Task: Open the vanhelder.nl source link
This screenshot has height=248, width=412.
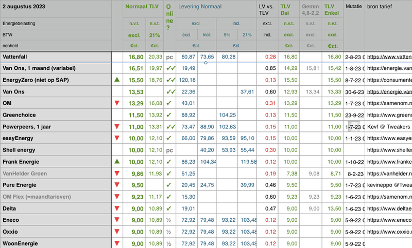Action: coord(389,173)
